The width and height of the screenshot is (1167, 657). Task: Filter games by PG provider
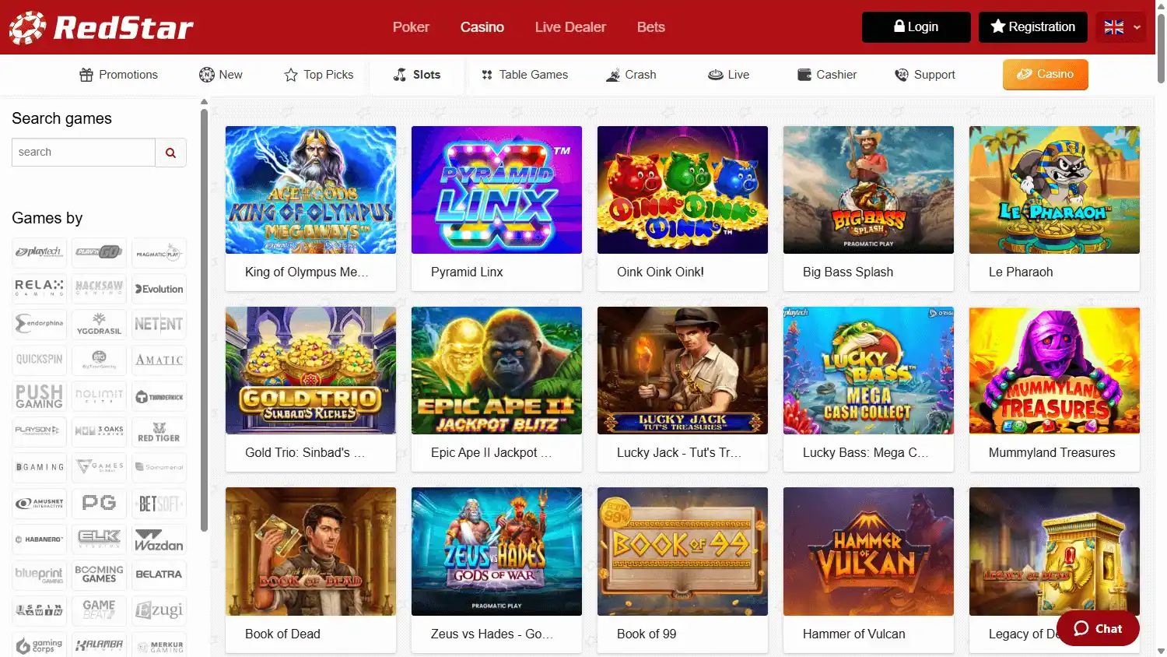(100, 504)
